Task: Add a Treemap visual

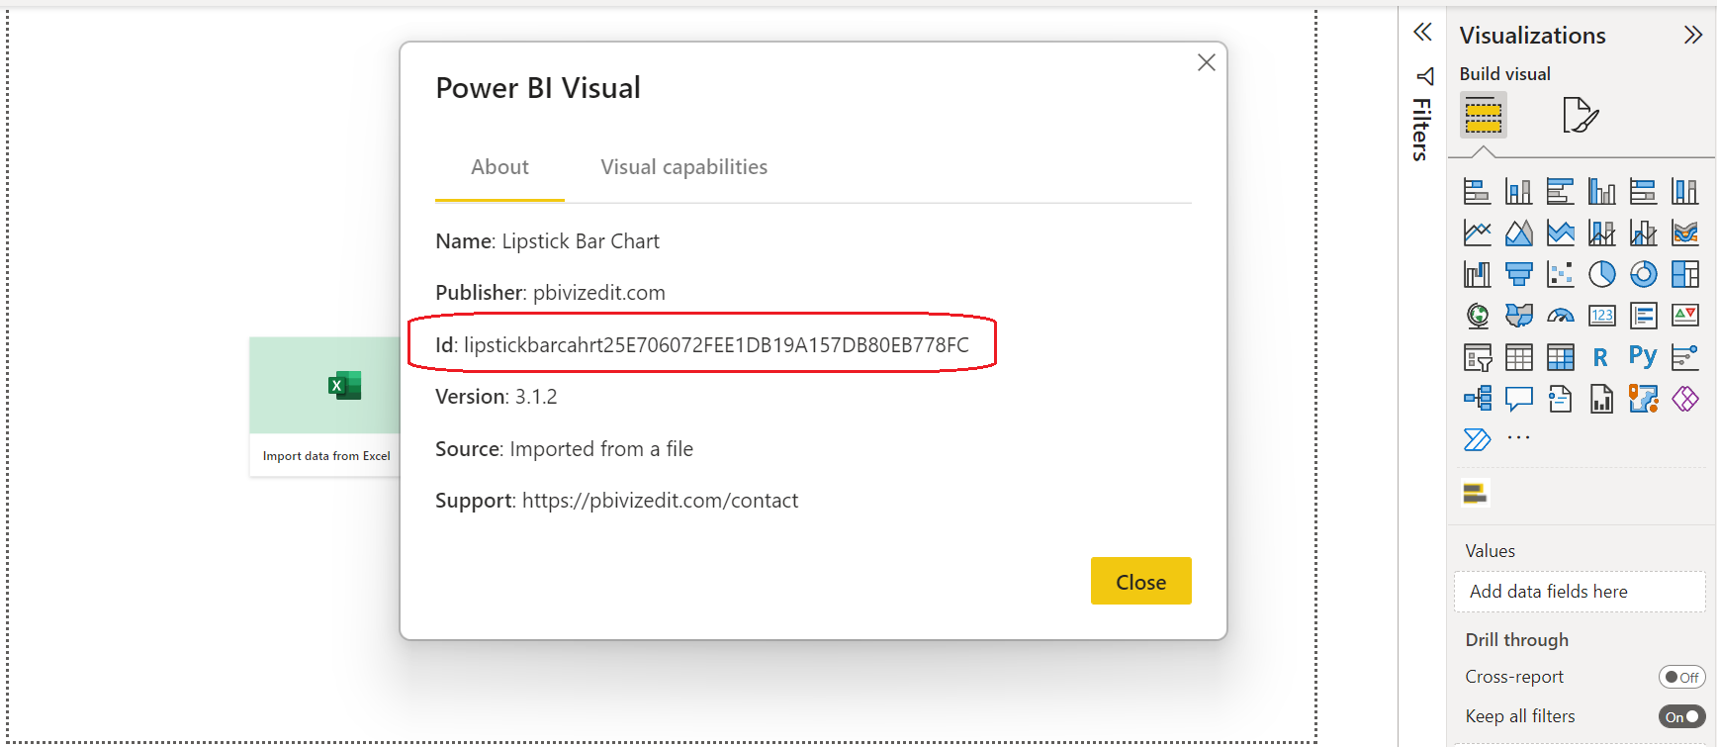Action: click(1684, 274)
